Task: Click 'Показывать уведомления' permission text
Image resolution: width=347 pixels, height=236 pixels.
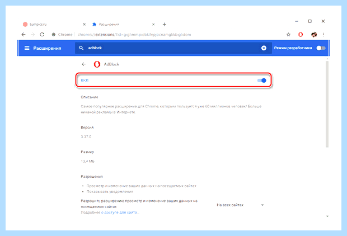Action: coord(110,192)
